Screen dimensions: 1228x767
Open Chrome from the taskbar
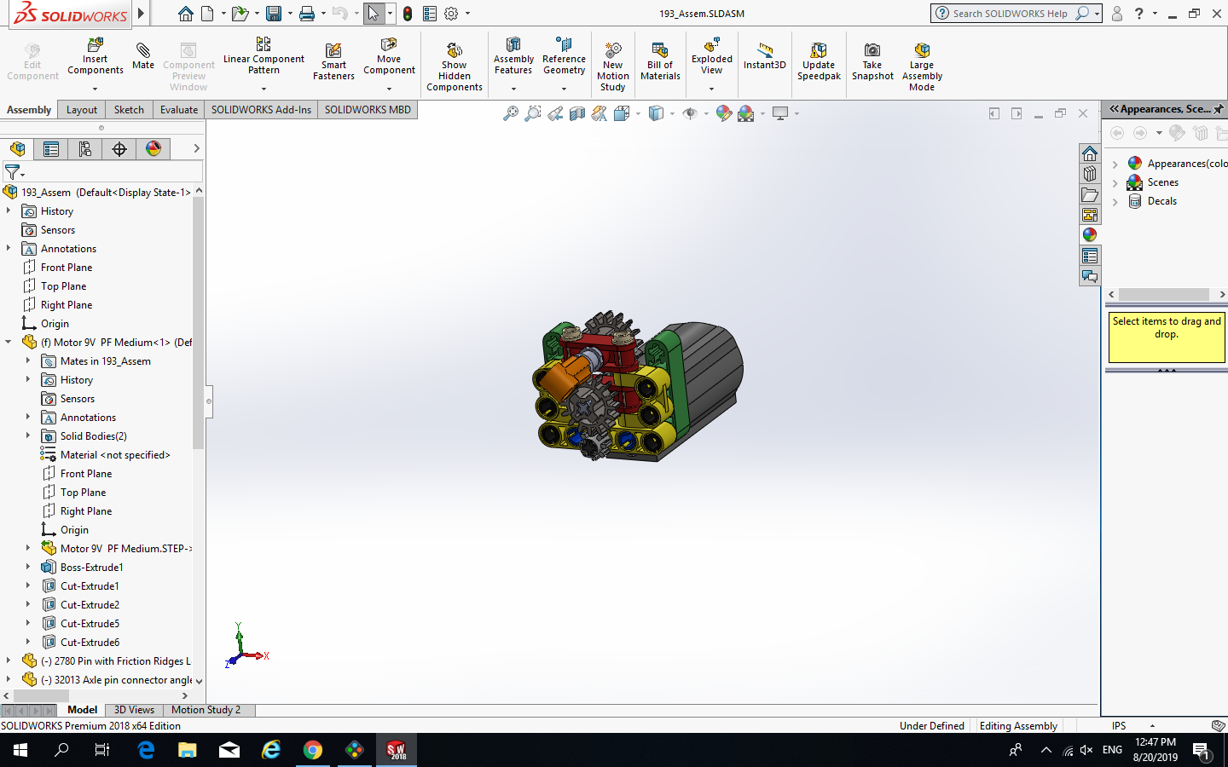tap(313, 750)
